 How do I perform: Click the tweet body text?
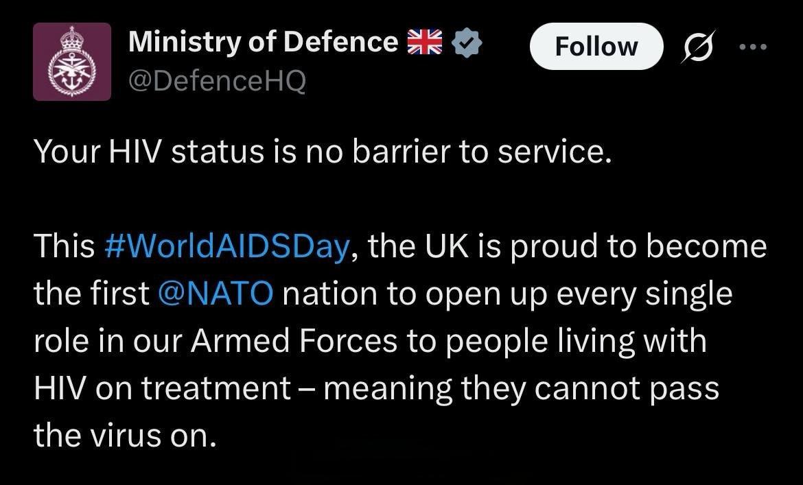[343, 340]
